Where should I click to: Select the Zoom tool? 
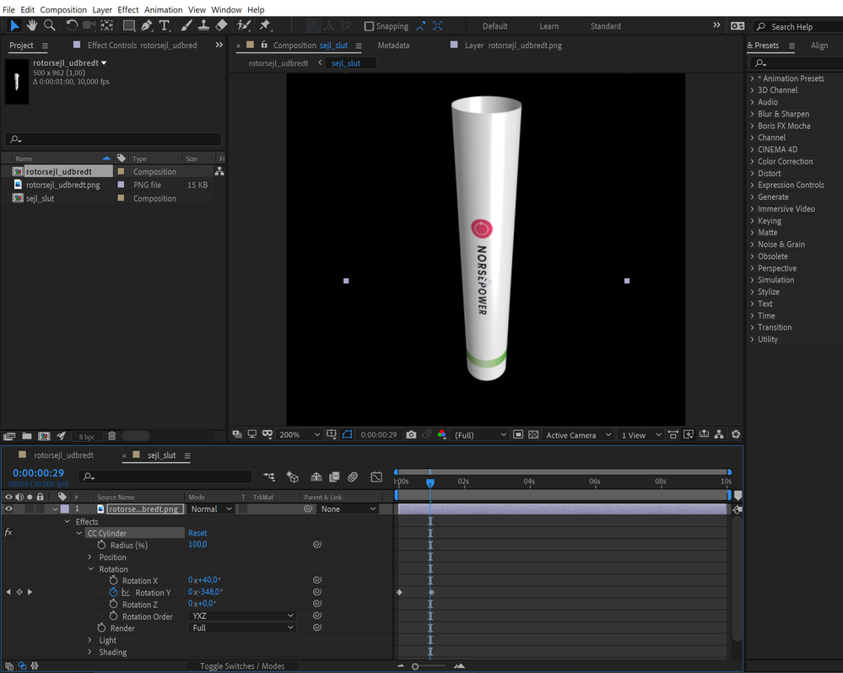click(50, 25)
